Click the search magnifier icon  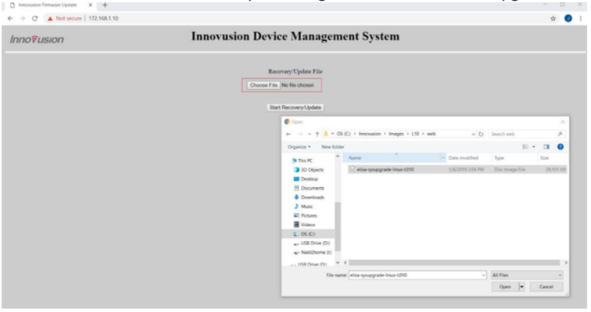tap(559, 134)
